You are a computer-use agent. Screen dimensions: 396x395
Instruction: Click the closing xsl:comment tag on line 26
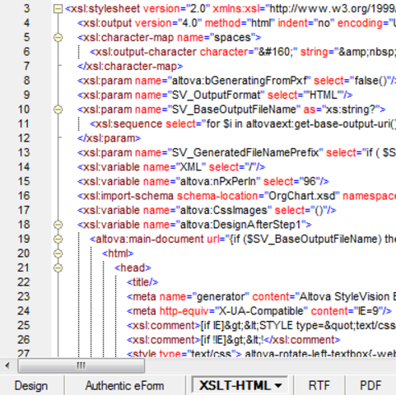pos(302,340)
